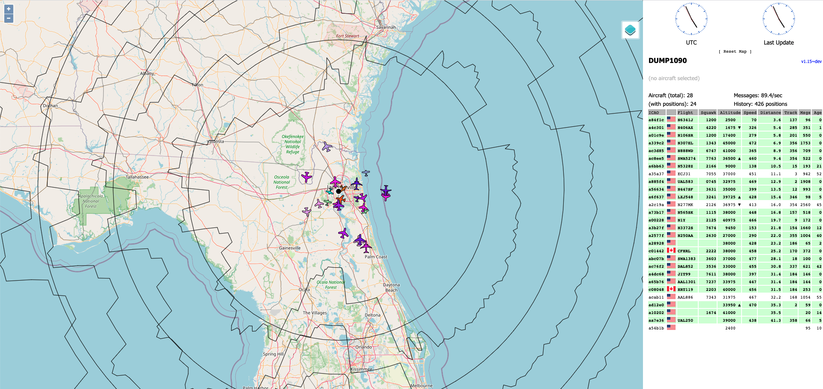The width and height of the screenshot is (823, 389).
Task: Sort table by Msgs column header
Action: tap(805, 113)
